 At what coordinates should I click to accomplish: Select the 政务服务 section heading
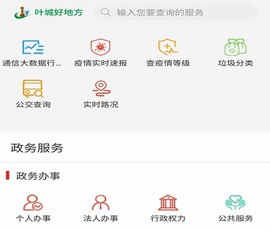[37, 148]
